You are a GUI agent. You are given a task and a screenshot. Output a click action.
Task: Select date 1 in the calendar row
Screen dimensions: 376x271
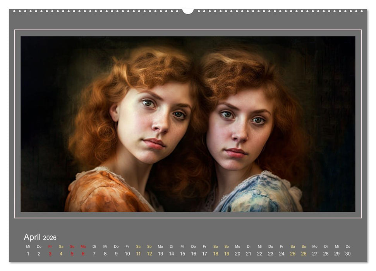pyautogui.click(x=28, y=254)
